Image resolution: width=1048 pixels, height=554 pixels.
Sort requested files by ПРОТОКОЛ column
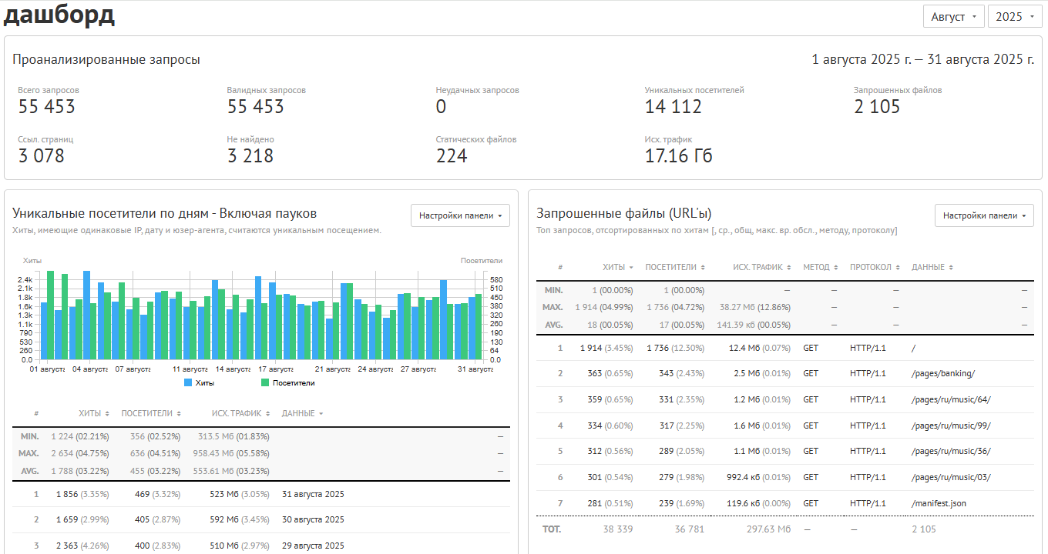coord(875,267)
